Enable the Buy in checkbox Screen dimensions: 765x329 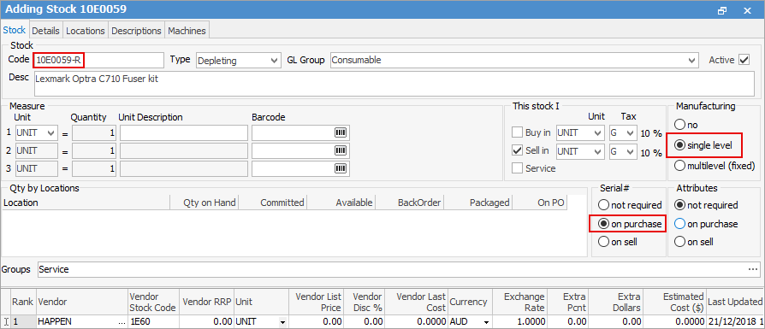click(x=517, y=132)
